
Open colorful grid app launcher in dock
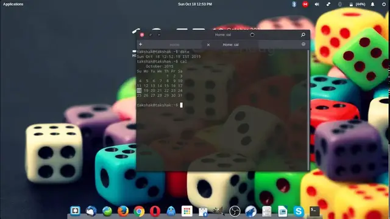point(187,211)
